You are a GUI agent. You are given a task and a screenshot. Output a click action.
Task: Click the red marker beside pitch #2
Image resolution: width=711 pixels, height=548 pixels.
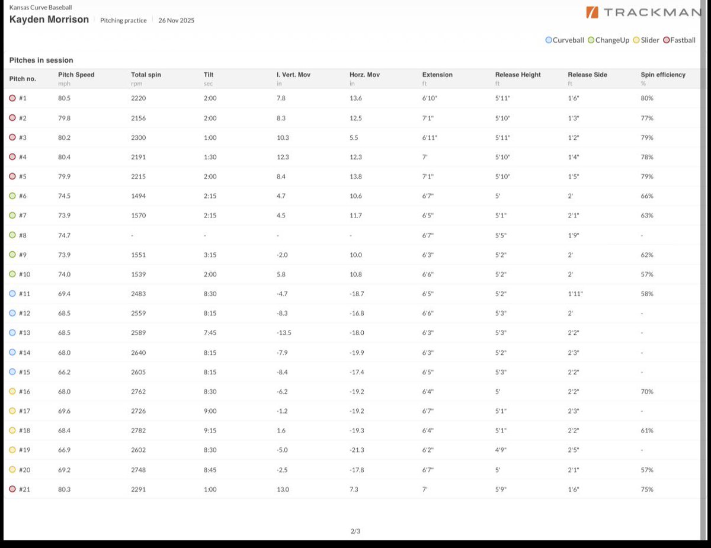tap(12, 118)
